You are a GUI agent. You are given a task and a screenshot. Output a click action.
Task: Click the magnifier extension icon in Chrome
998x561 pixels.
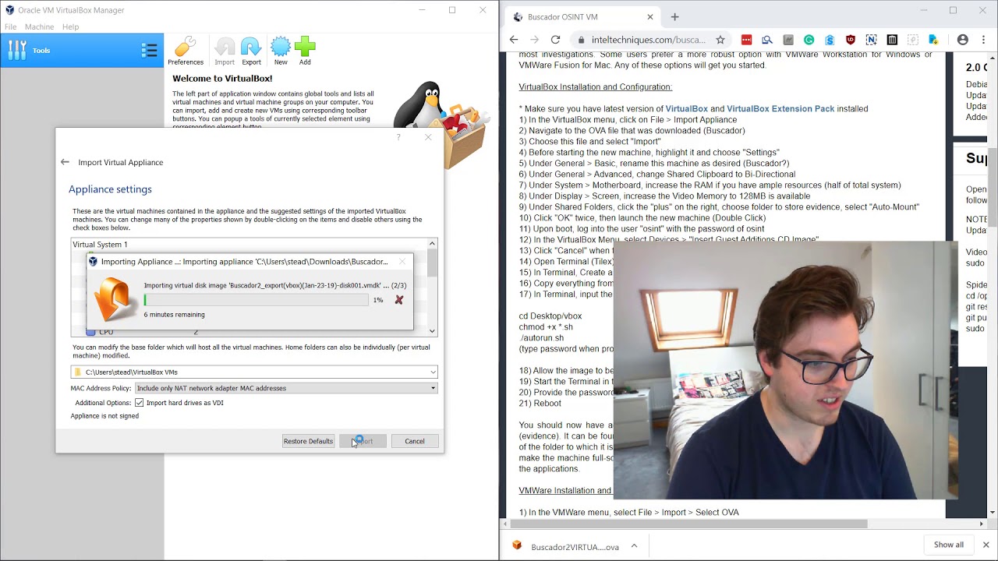767,40
